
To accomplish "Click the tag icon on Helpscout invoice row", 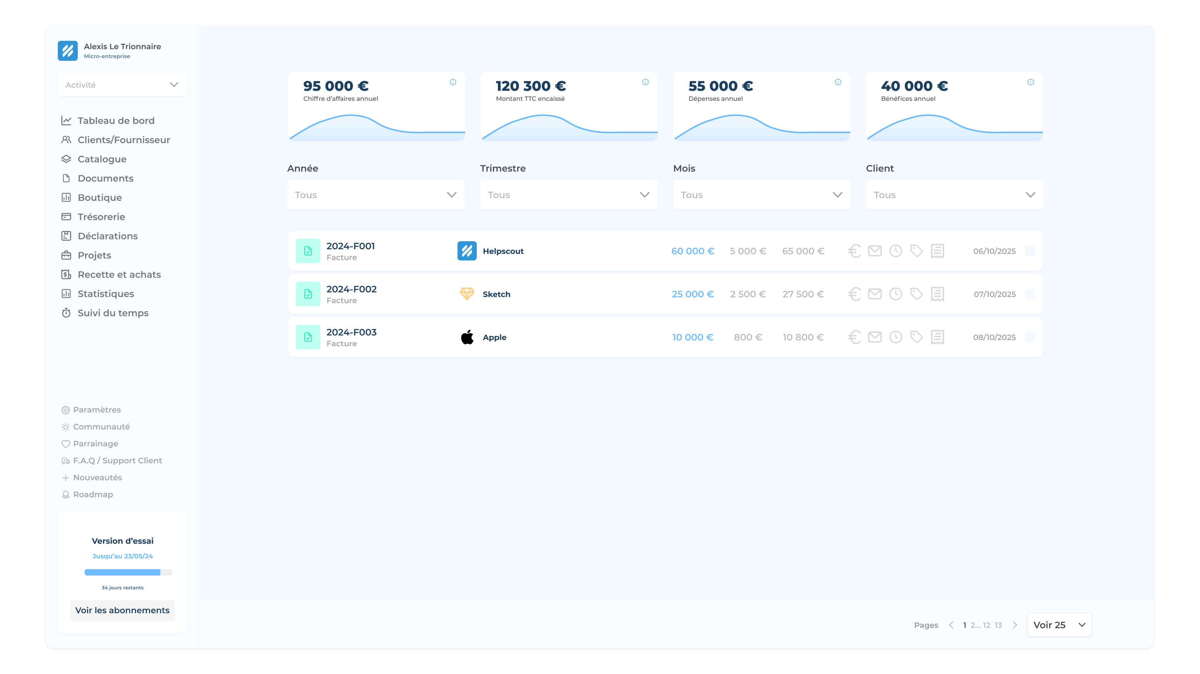I will pyautogui.click(x=916, y=251).
